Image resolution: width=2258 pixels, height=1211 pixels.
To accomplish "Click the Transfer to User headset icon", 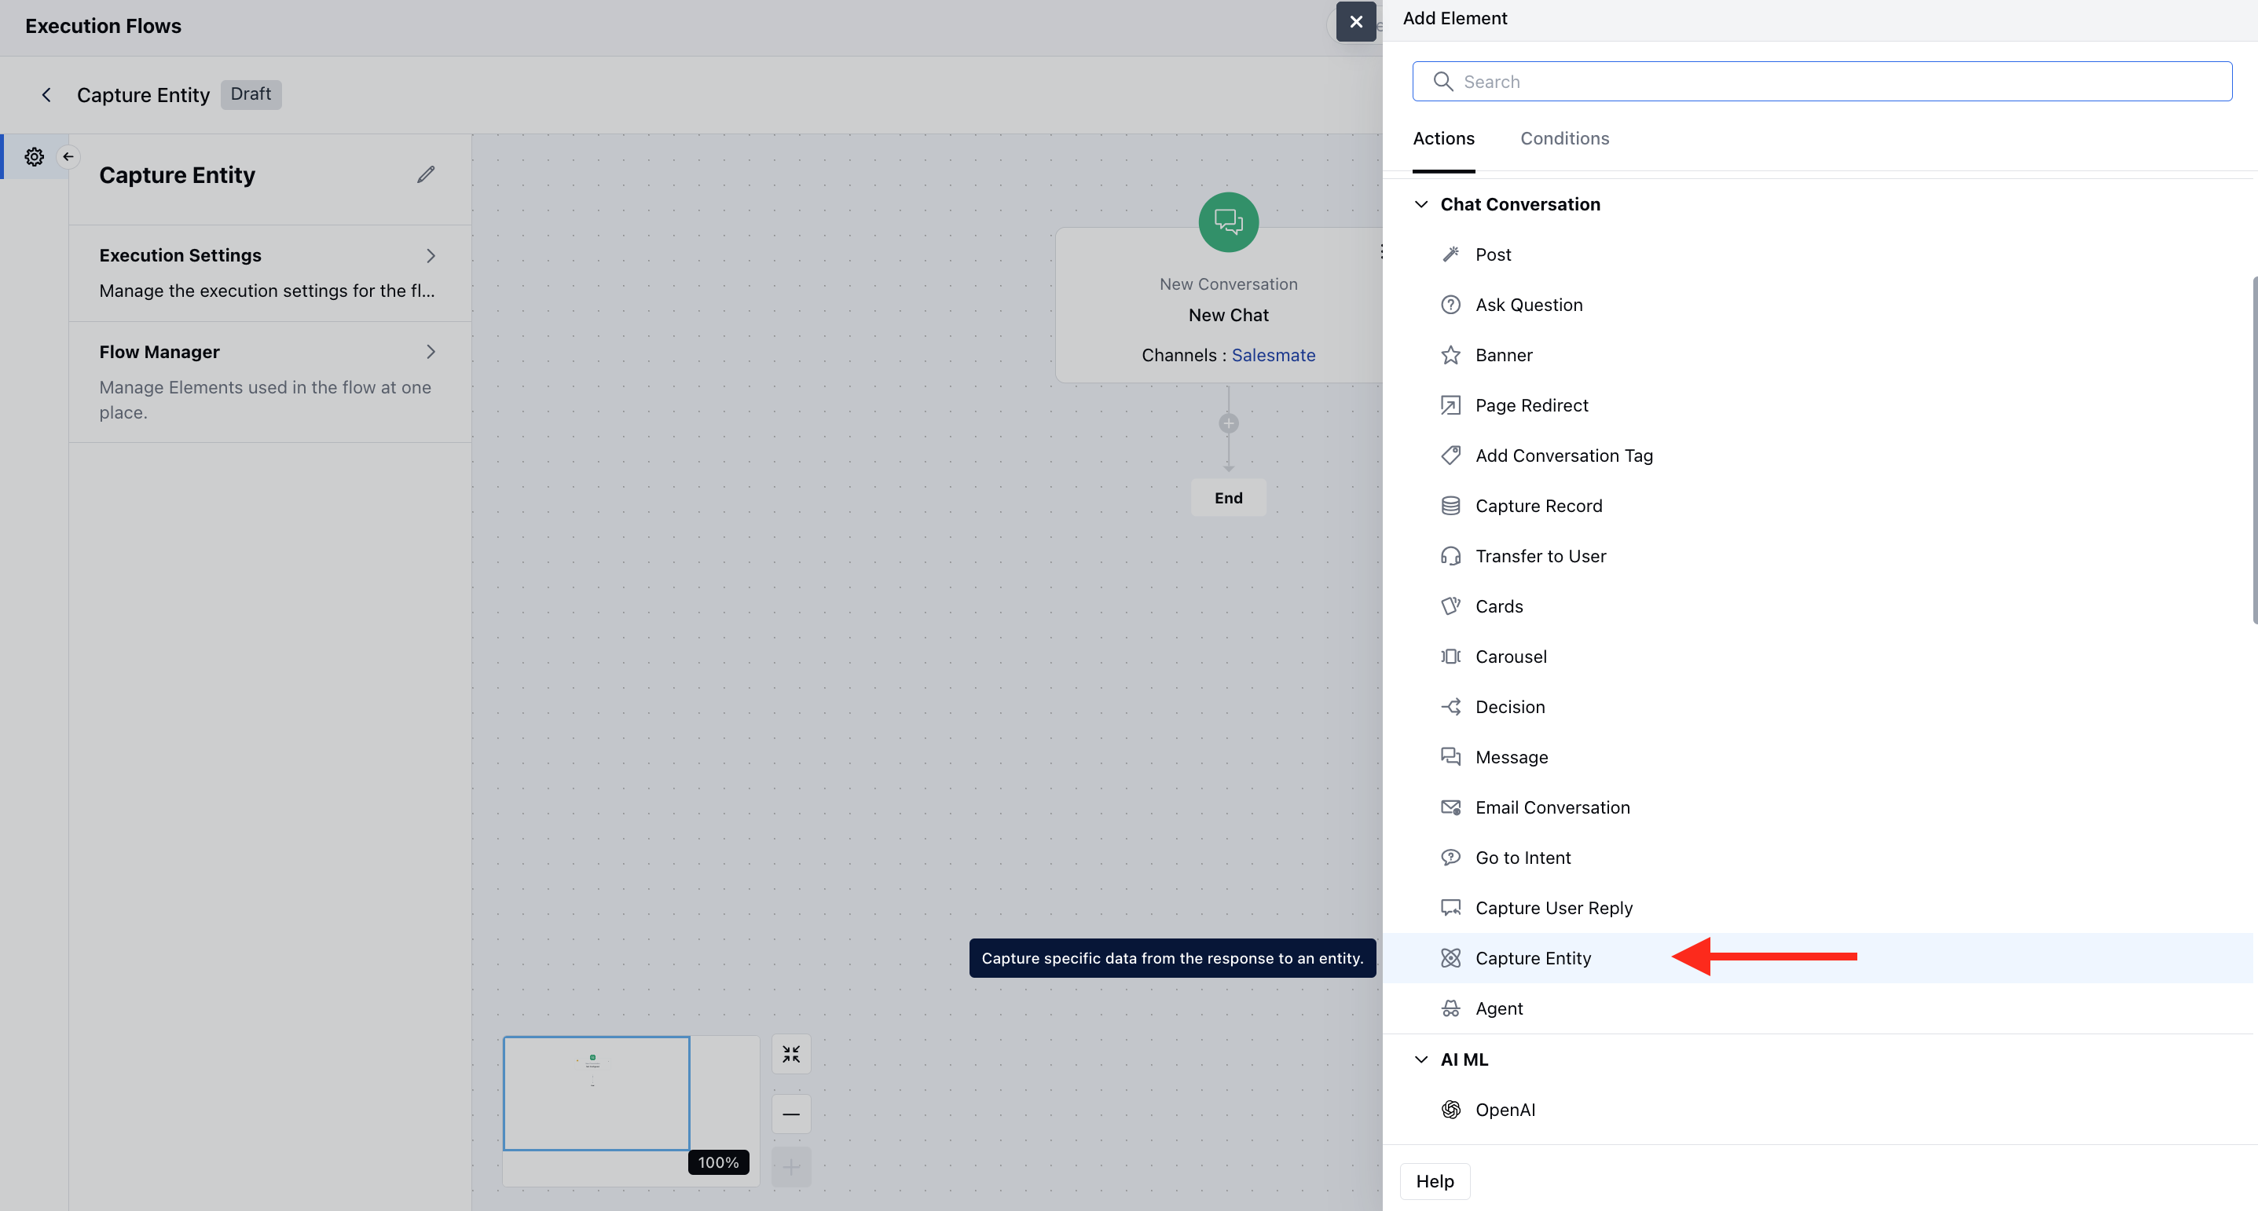I will 1450,557.
